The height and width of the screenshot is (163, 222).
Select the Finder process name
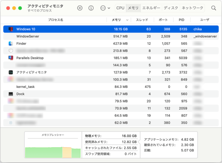tap(21, 44)
